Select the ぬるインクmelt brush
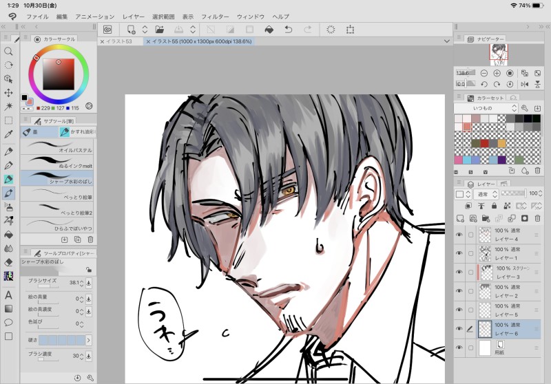Screen dimensions: 551x384 click(x=57, y=162)
